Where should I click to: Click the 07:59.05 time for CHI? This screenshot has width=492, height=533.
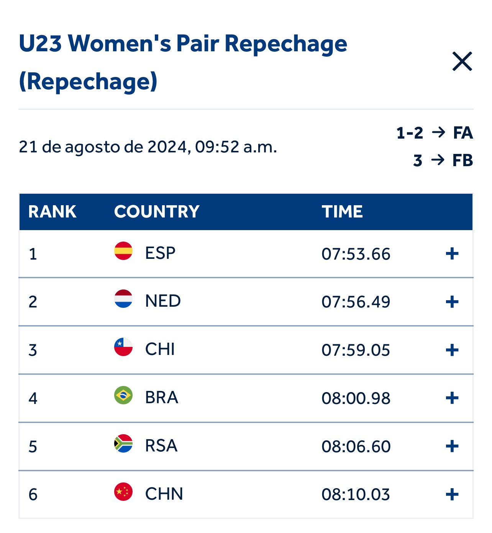tap(356, 350)
